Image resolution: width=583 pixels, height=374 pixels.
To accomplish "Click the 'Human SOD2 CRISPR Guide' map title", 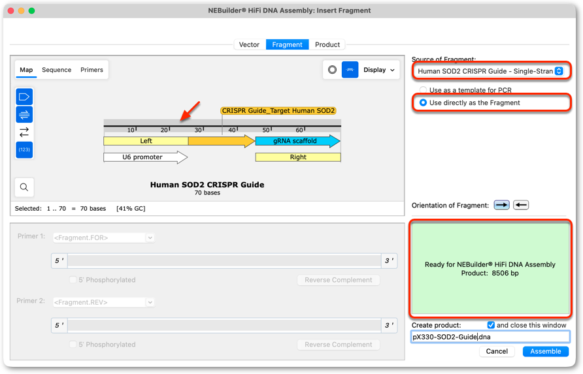I will pos(207,185).
